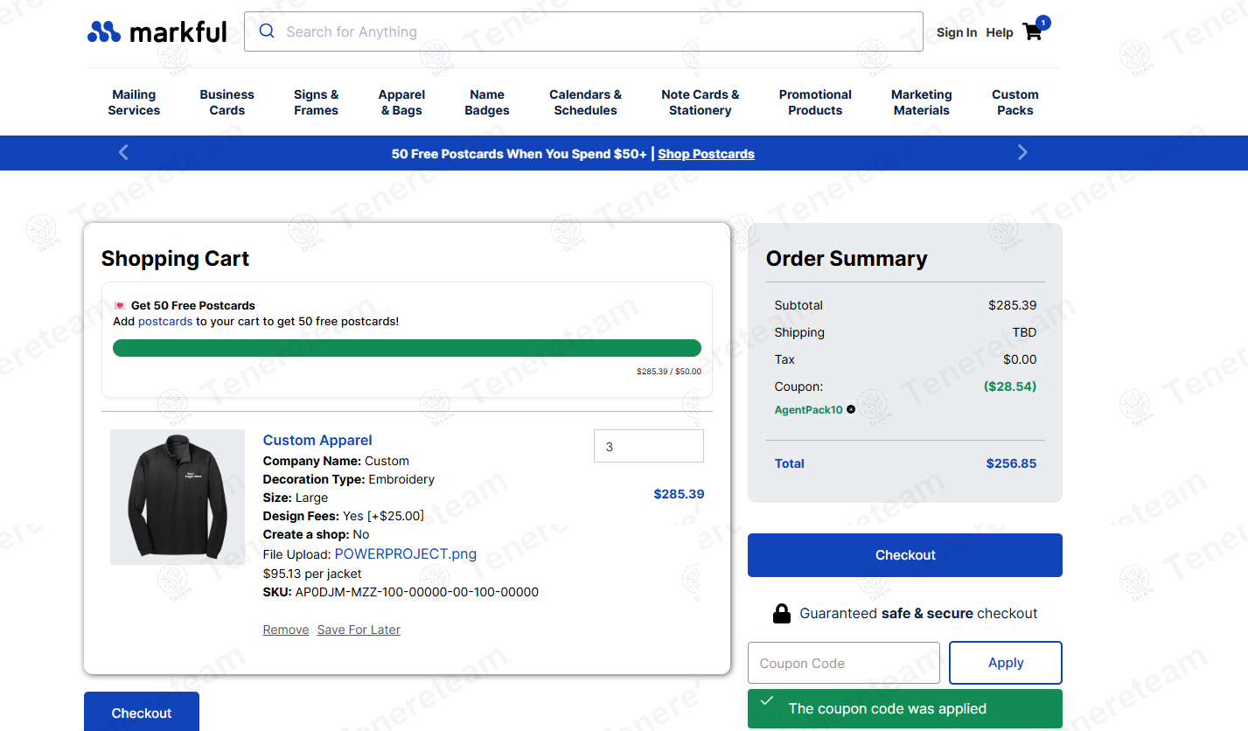The image size is (1248, 731).
Task: Edit the jacket quantity field
Action: [649, 446]
